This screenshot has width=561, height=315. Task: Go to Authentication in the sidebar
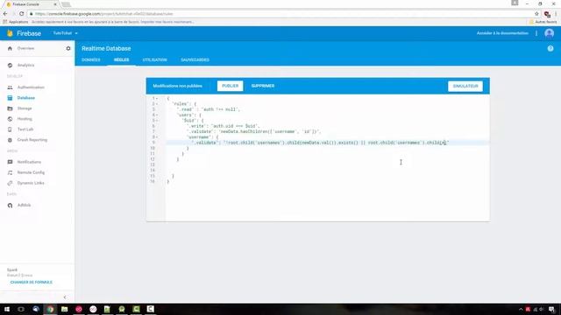point(31,87)
